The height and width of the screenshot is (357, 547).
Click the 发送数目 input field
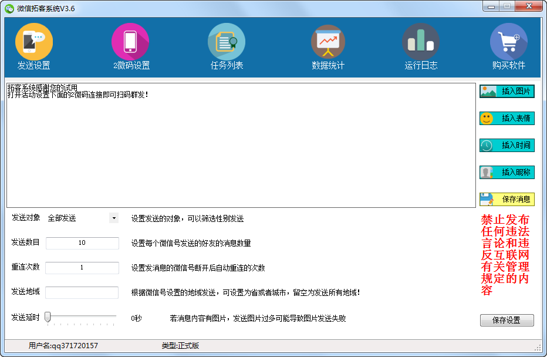pyautogui.click(x=82, y=243)
